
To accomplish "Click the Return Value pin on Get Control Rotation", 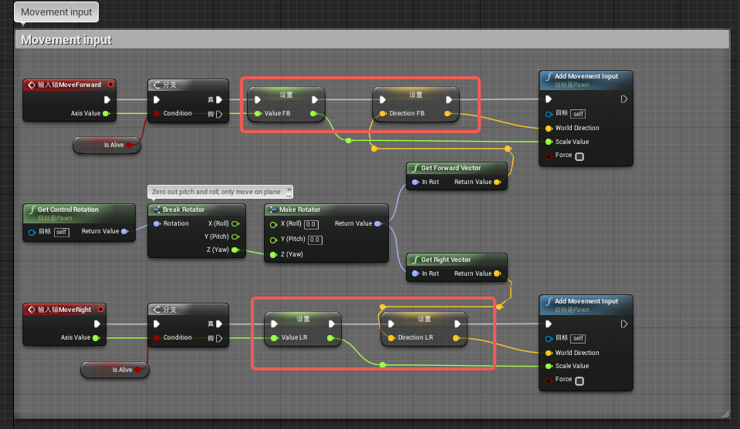I will coord(124,231).
